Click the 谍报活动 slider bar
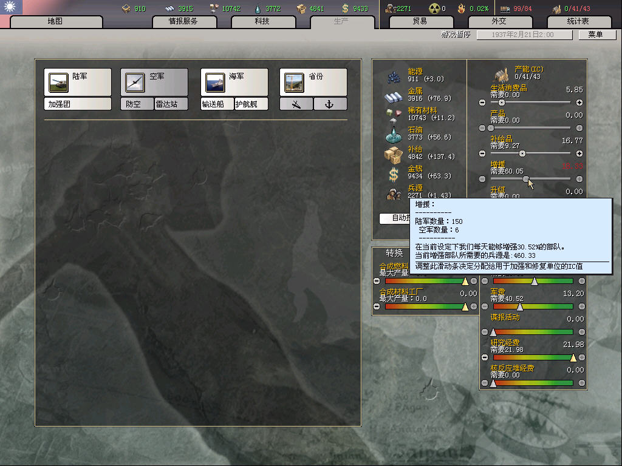622x466 pixels. pos(533,332)
